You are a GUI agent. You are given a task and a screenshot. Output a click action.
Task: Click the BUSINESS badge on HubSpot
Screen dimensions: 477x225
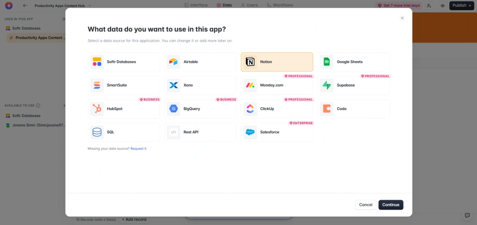(149, 99)
